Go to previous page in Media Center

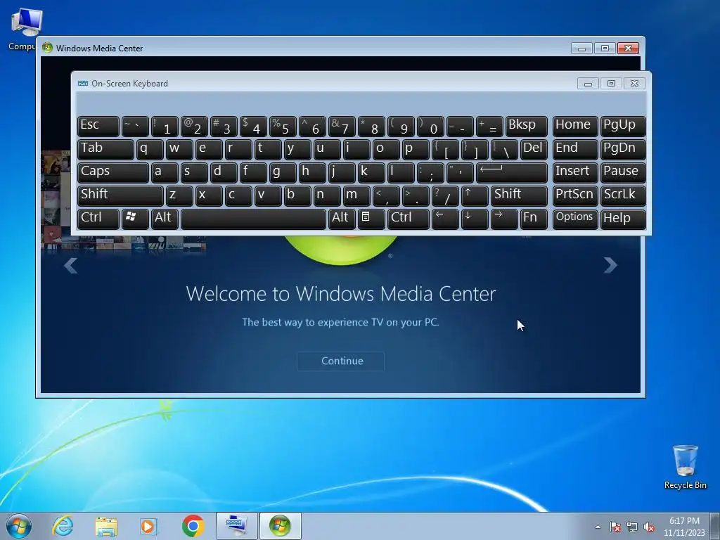(71, 265)
